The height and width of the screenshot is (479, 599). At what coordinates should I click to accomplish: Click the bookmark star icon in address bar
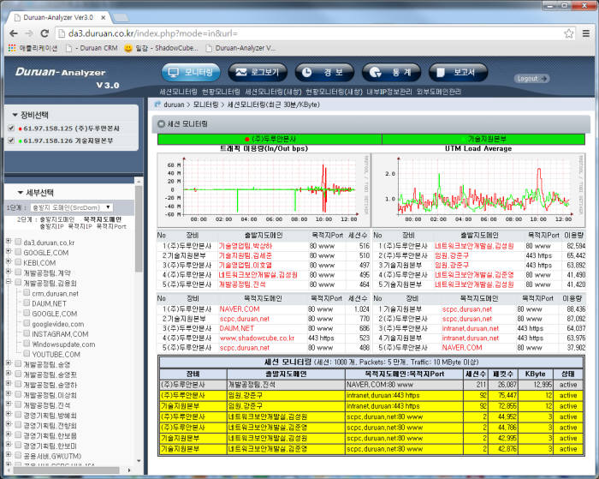568,33
